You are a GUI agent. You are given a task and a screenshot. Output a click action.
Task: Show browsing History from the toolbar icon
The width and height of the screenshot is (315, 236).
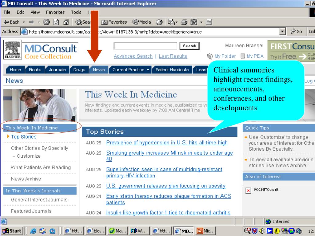coord(159,22)
